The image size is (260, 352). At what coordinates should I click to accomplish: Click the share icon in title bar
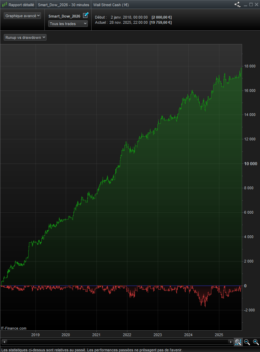click(238, 5)
